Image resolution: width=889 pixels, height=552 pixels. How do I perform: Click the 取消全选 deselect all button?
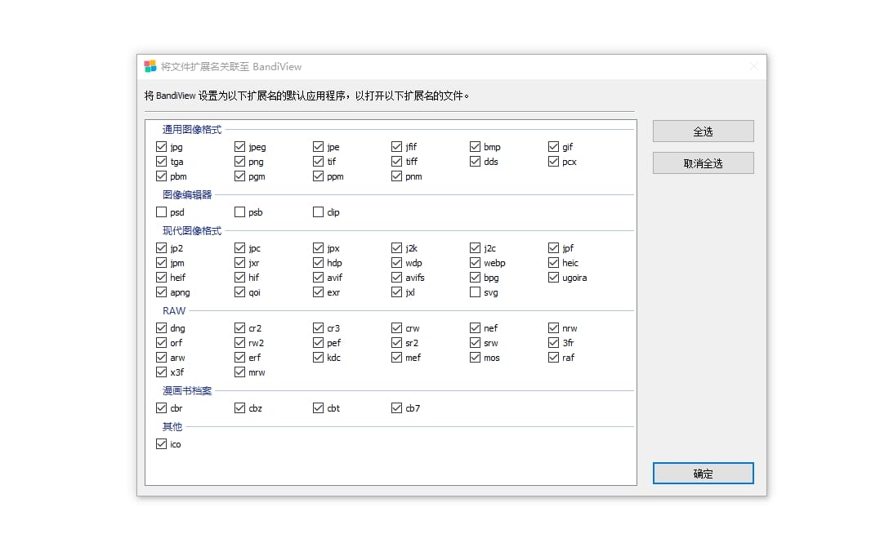[703, 163]
